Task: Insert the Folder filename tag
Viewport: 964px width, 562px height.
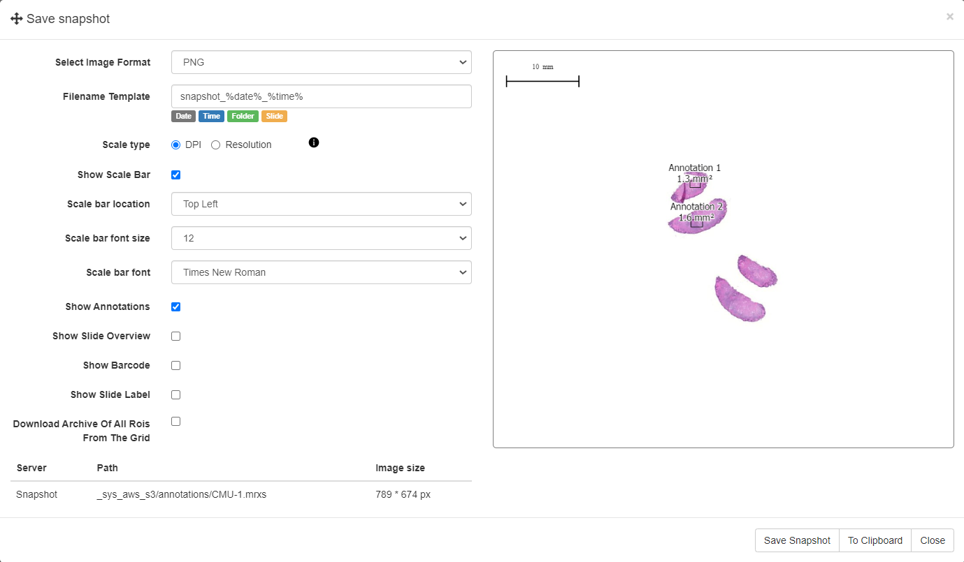Action: (x=243, y=117)
